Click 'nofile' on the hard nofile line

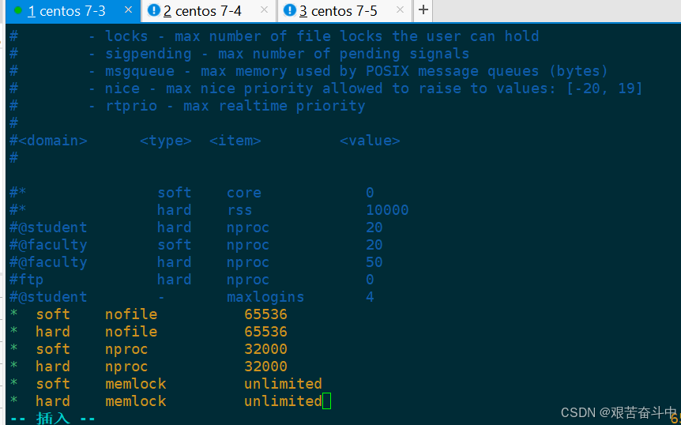point(130,332)
